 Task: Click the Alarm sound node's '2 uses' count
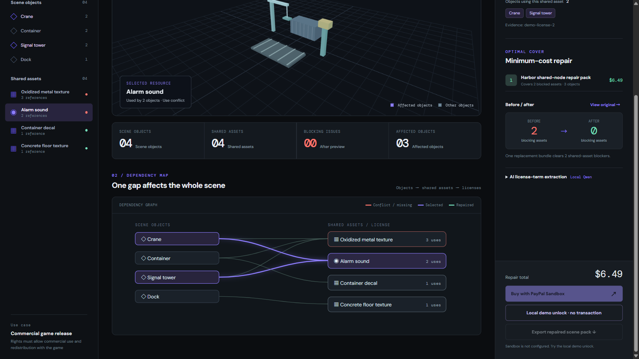click(x=433, y=262)
